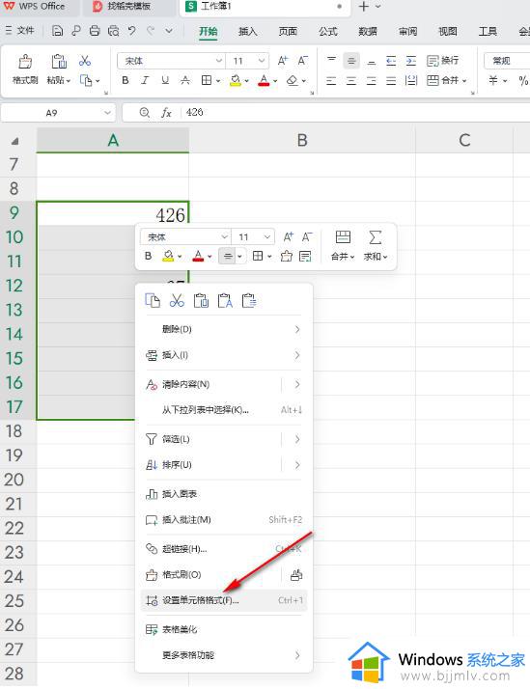Image resolution: width=530 pixels, height=689 pixels.
Task: Open the Name Box dropdown arrow
Action: (107, 113)
